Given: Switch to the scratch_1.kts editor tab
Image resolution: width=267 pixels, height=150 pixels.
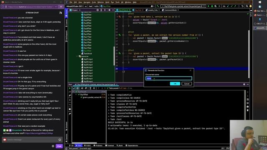Looking at the screenshot, I should pos(153,10).
